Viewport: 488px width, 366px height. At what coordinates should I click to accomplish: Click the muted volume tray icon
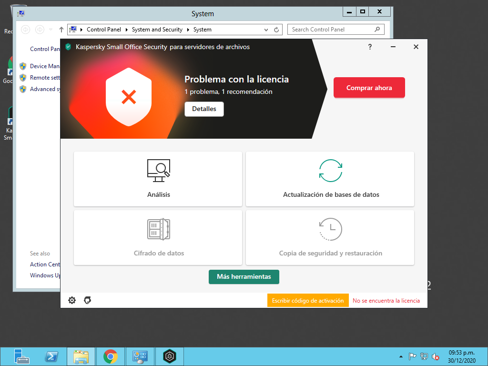(x=436, y=356)
